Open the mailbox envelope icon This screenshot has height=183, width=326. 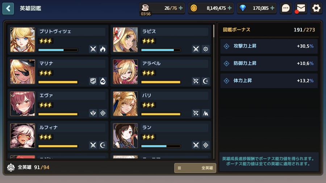[301, 8]
